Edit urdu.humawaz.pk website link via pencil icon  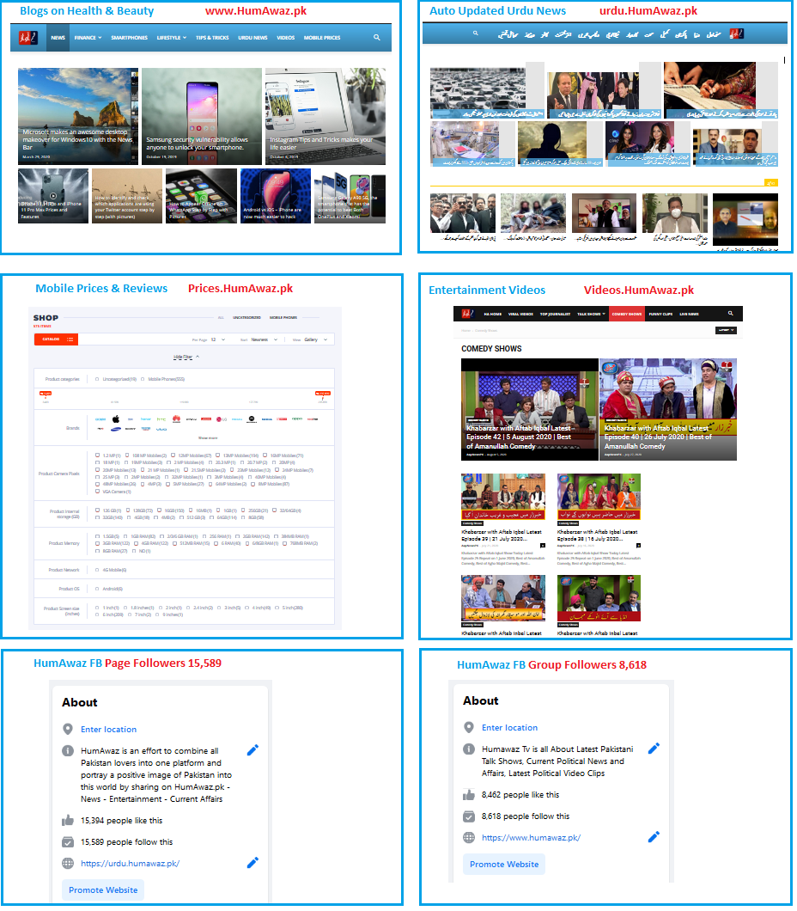[x=252, y=863]
